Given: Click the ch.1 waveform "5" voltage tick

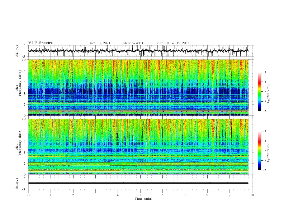Looking at the screenshot, I should point(25,45).
